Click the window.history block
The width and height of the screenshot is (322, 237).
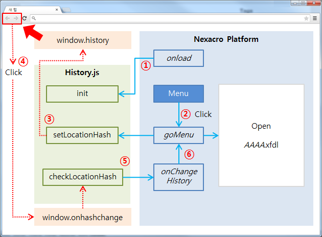point(82,40)
